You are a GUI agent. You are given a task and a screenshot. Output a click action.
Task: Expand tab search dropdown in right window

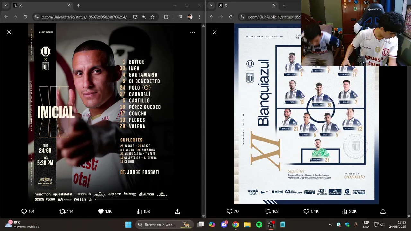[211, 5]
